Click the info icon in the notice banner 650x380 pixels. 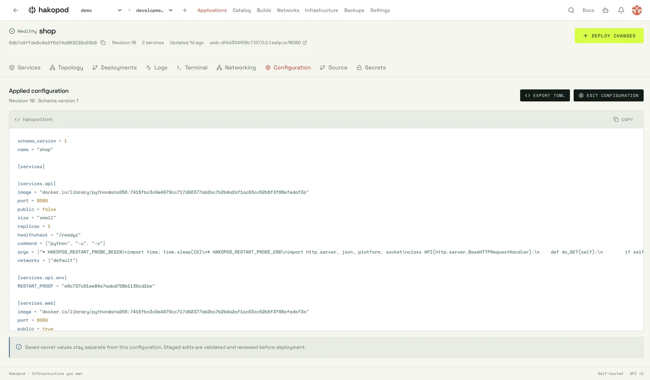pos(19,347)
